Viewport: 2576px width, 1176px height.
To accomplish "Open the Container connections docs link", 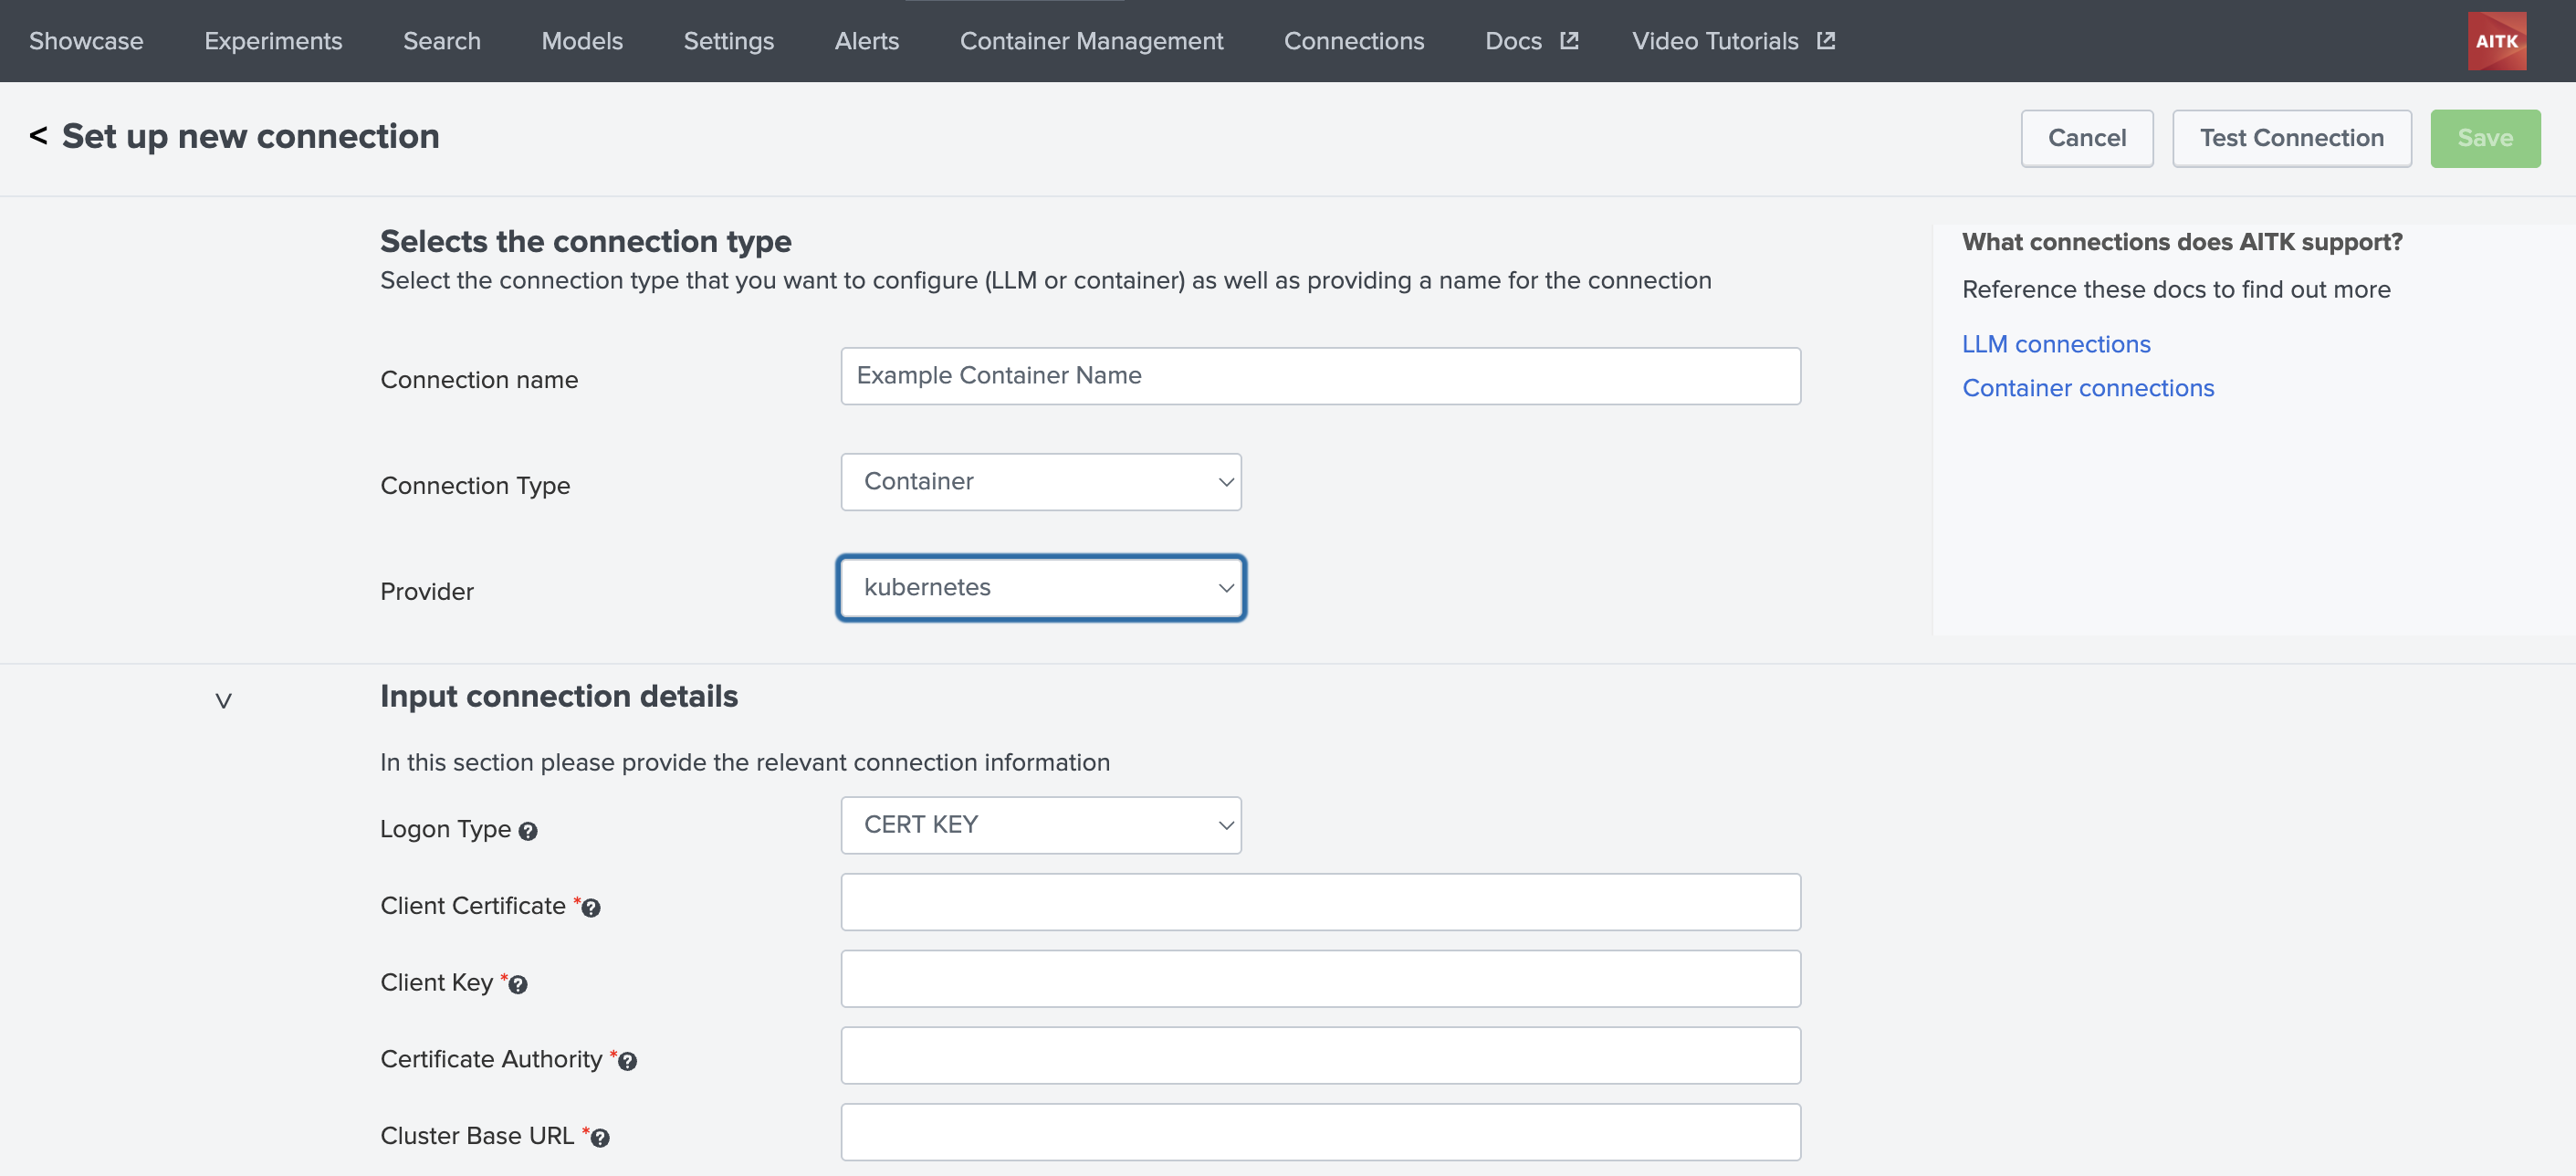I will (x=2088, y=388).
